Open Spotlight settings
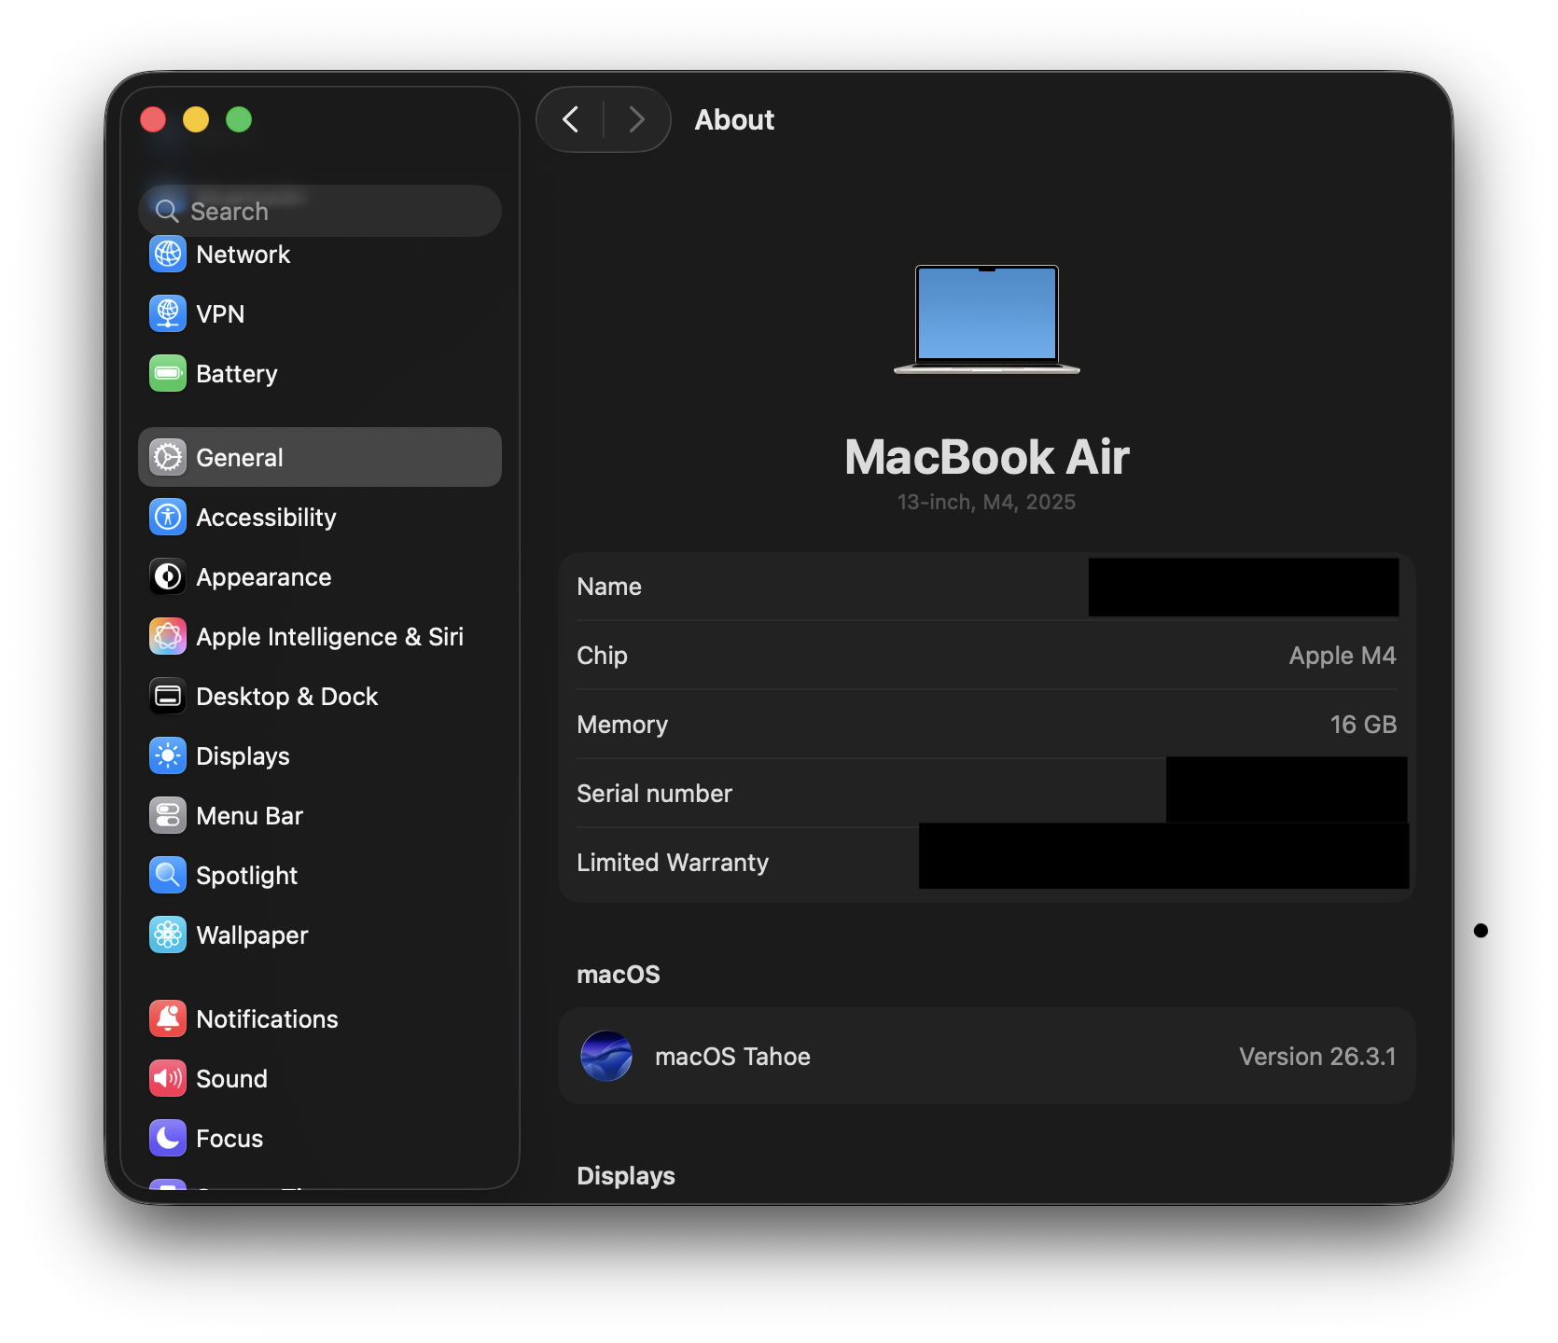Screen dimensions: 1558x1343 [x=320, y=875]
